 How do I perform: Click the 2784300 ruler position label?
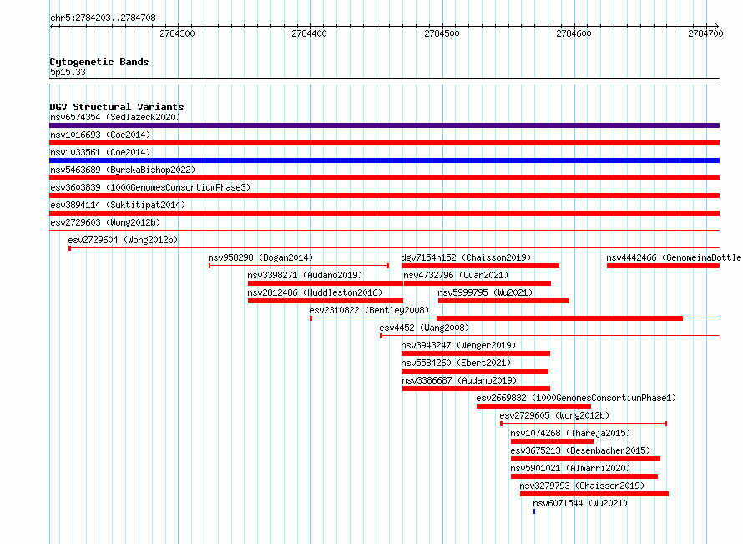pos(177,33)
